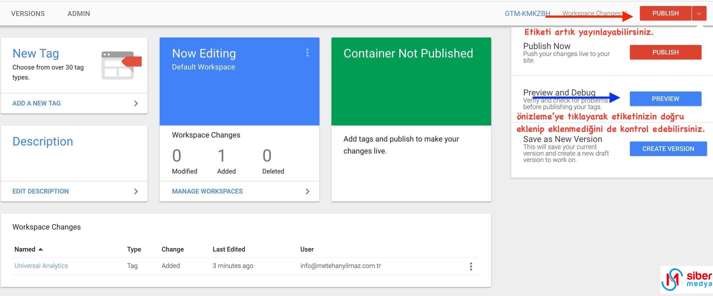Image resolution: width=713 pixels, height=296 pixels.
Task: Click the Change column header
Action: 172,249
